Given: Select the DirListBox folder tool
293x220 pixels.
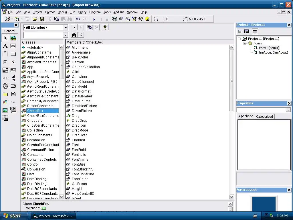Looking at the screenshot, I should pyautogui.click(x=5, y=94).
